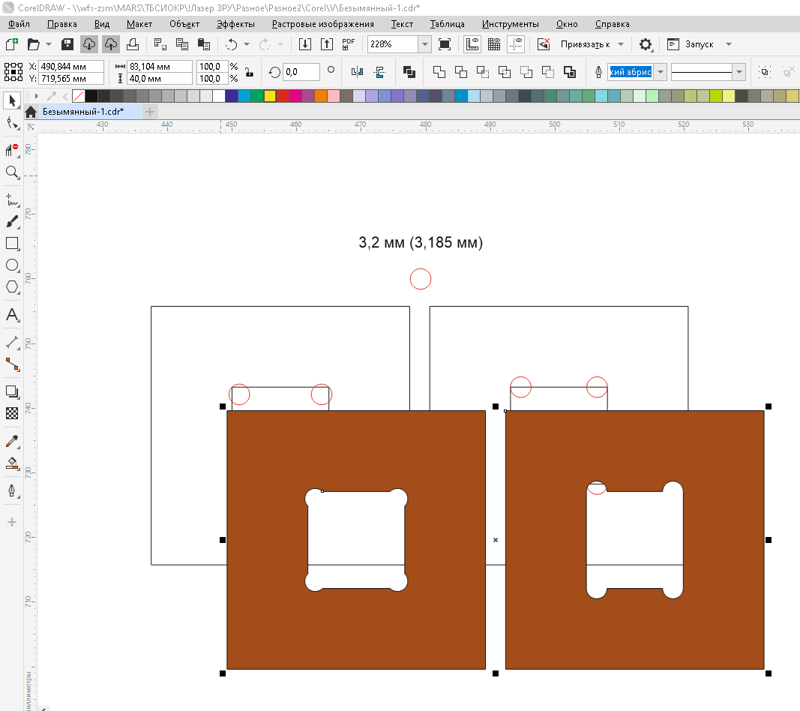Toggle grid visibility button
Image resolution: width=800 pixels, height=711 pixels.
[x=493, y=44]
